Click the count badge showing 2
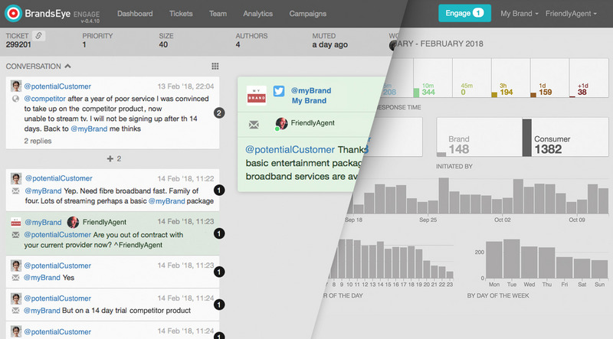 219,113
